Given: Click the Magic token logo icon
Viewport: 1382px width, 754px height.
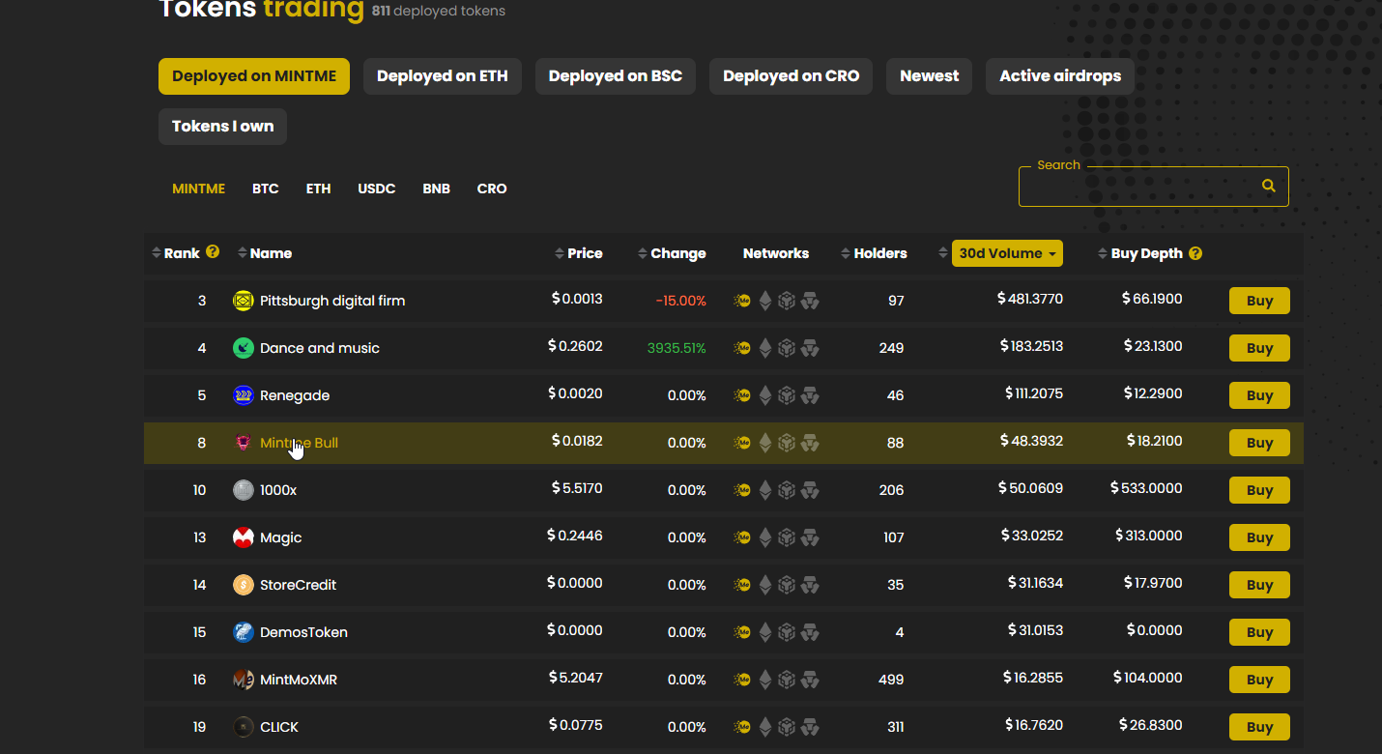Looking at the screenshot, I should click(244, 537).
